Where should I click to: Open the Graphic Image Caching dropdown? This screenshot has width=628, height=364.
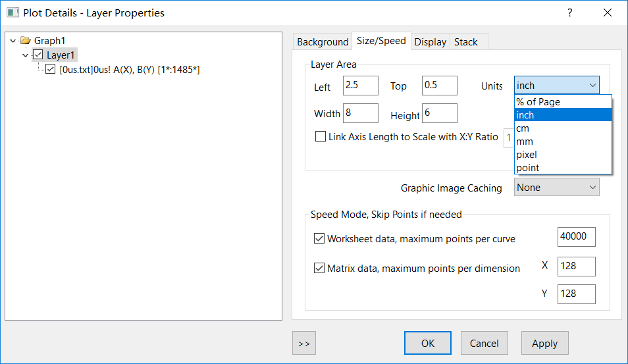[556, 188]
